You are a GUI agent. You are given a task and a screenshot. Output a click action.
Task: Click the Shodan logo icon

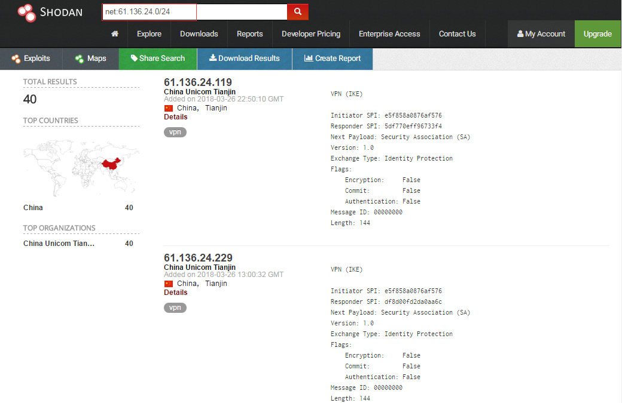[x=26, y=13]
